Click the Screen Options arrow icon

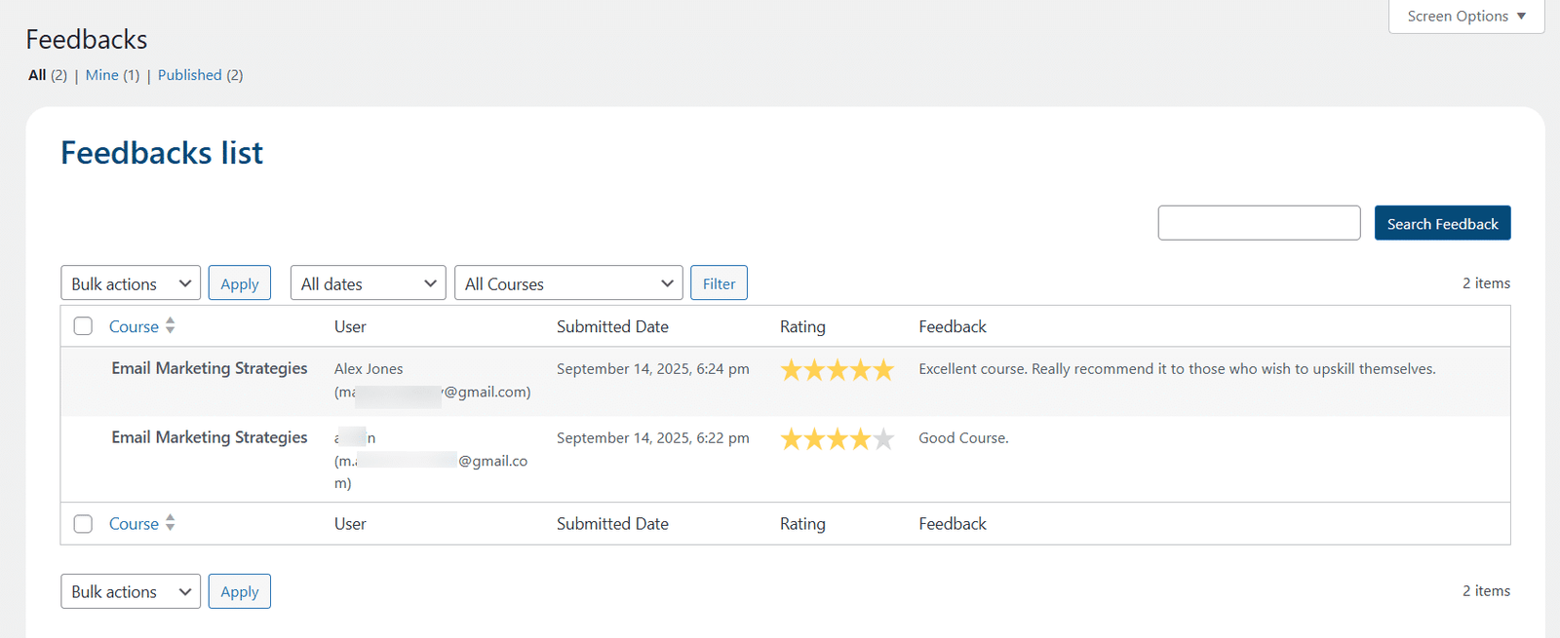(x=1521, y=17)
